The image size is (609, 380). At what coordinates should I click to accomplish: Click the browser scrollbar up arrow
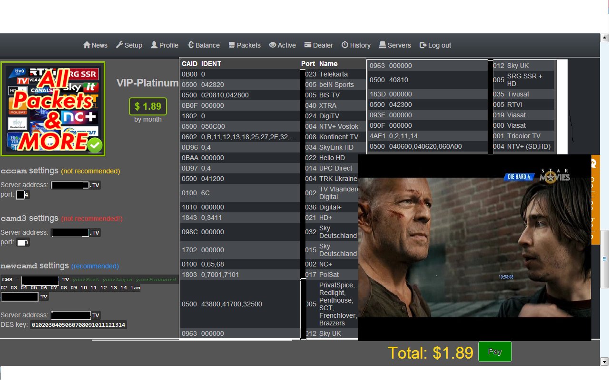click(605, 38)
